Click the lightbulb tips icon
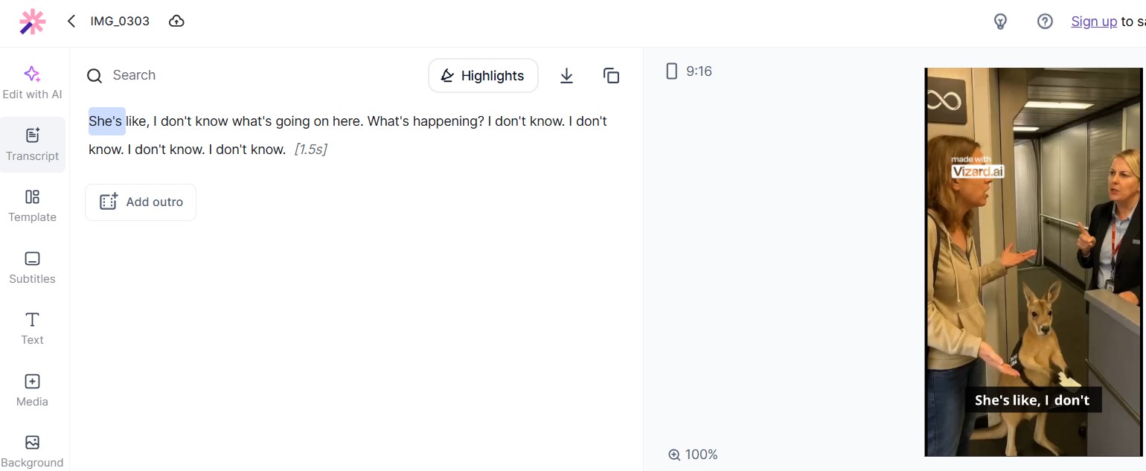 1000,22
